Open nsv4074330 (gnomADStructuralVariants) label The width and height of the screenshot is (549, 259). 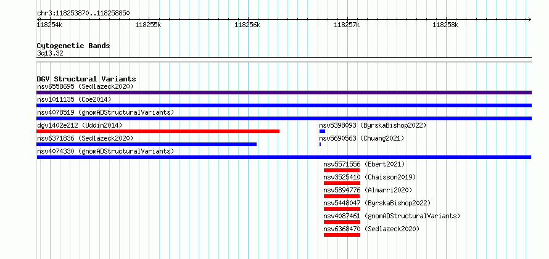(x=105, y=151)
